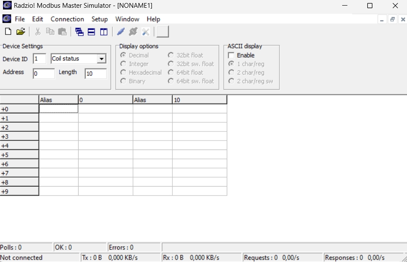Expand the Coil status dropdown
The height and width of the screenshot is (262, 407).
(102, 59)
